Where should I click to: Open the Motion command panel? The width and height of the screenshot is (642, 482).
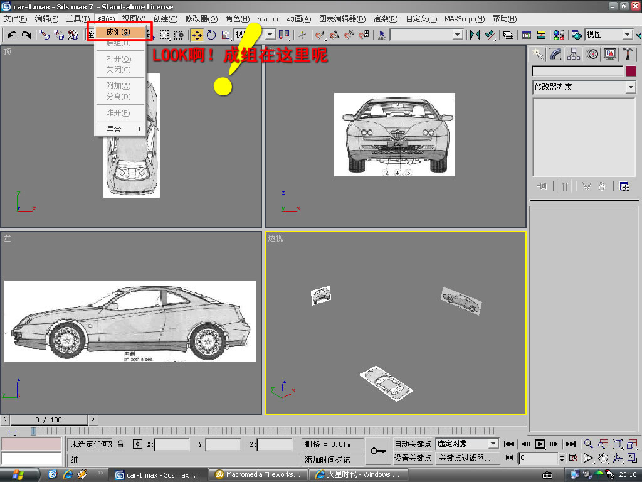click(x=592, y=55)
